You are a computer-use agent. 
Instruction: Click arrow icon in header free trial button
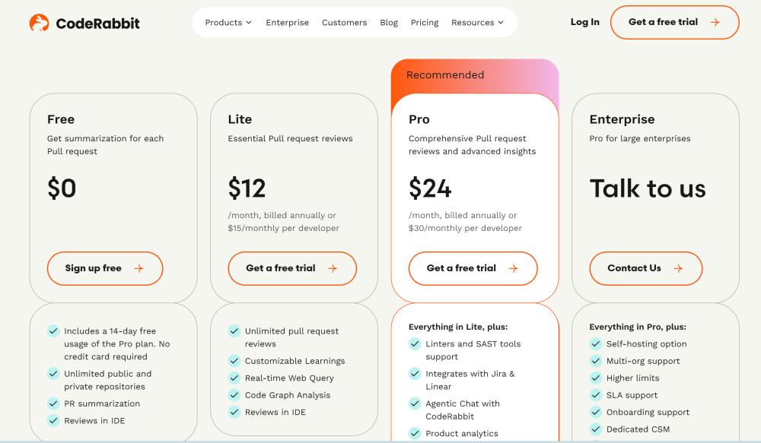[715, 23]
